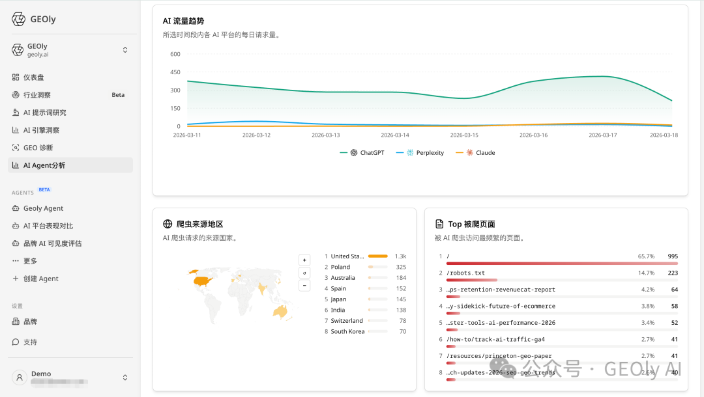Expand the Demo account menu chevron
Screen dimensions: 704x397
point(125,377)
